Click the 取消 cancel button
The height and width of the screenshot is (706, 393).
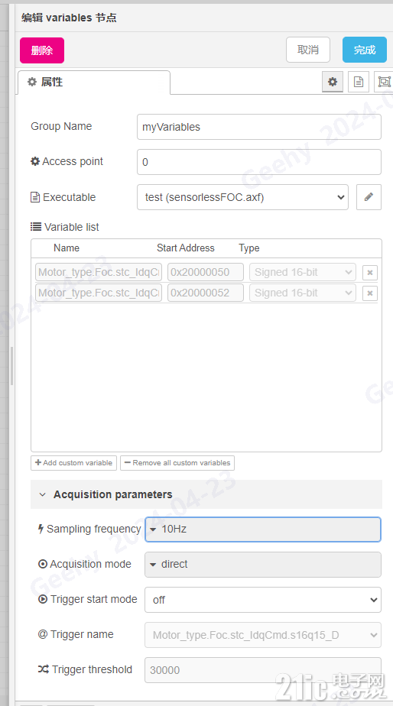click(x=308, y=50)
